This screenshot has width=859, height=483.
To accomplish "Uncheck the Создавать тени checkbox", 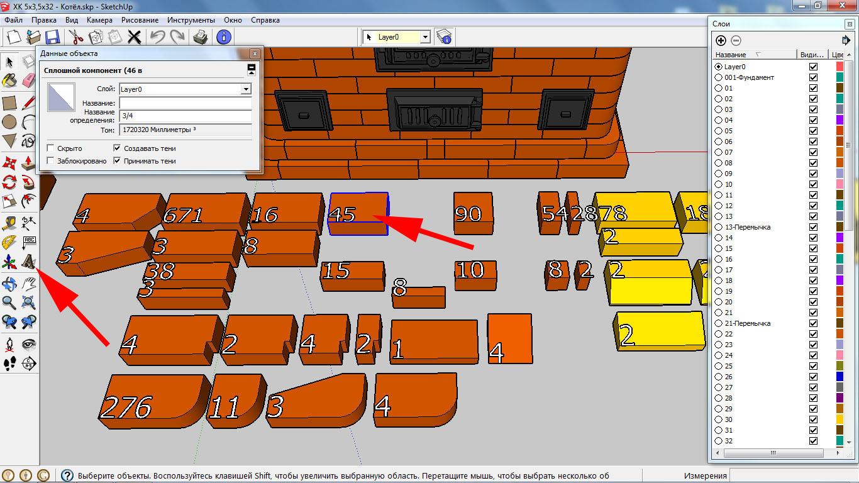I will coord(117,148).
